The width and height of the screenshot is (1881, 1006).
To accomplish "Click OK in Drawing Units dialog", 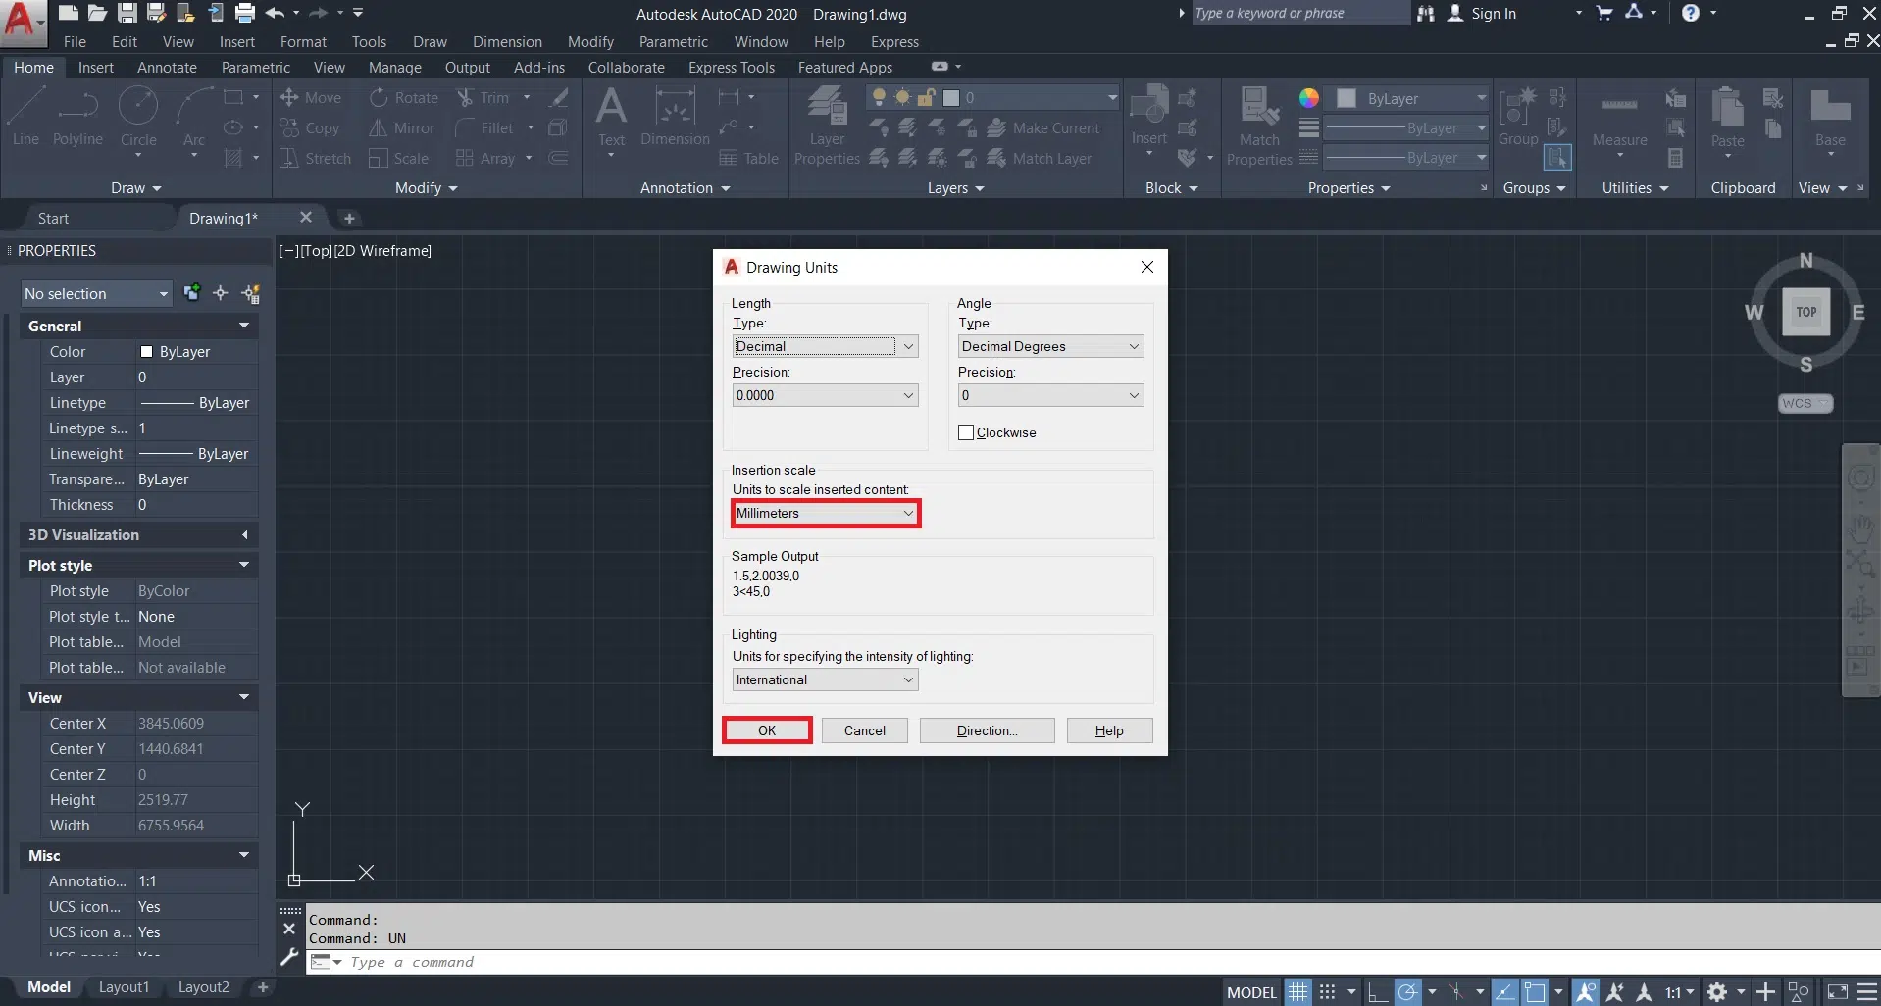I will (767, 730).
